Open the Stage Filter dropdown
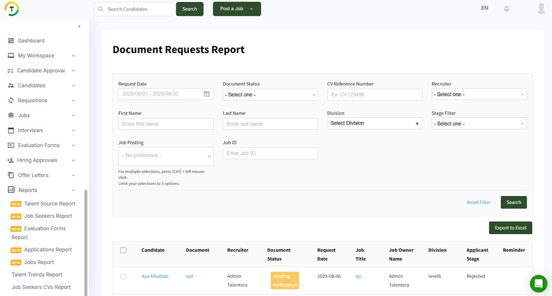The height and width of the screenshot is (296, 552). point(479,124)
